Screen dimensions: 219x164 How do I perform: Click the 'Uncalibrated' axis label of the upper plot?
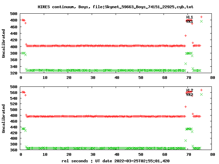[x=3, y=43]
